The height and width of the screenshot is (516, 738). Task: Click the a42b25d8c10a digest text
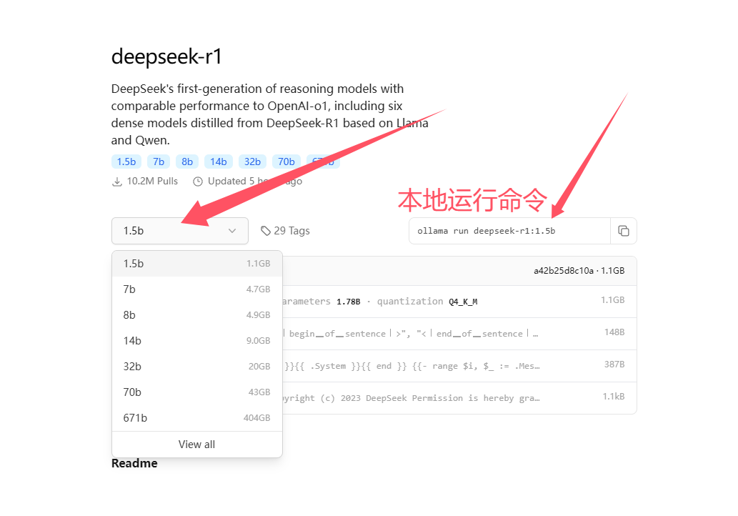pos(564,271)
